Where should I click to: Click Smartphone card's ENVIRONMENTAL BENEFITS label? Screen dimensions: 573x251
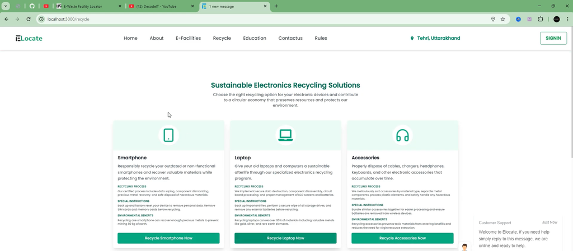coord(135,216)
